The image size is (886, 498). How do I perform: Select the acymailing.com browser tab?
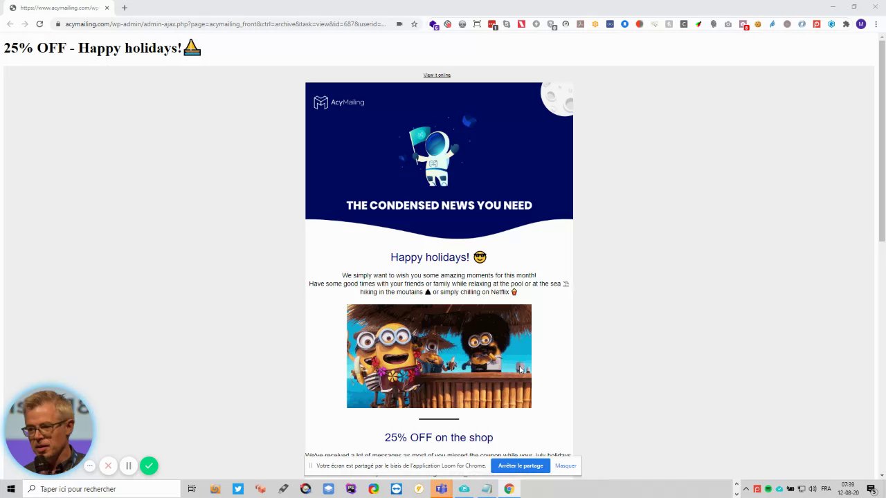tap(59, 8)
